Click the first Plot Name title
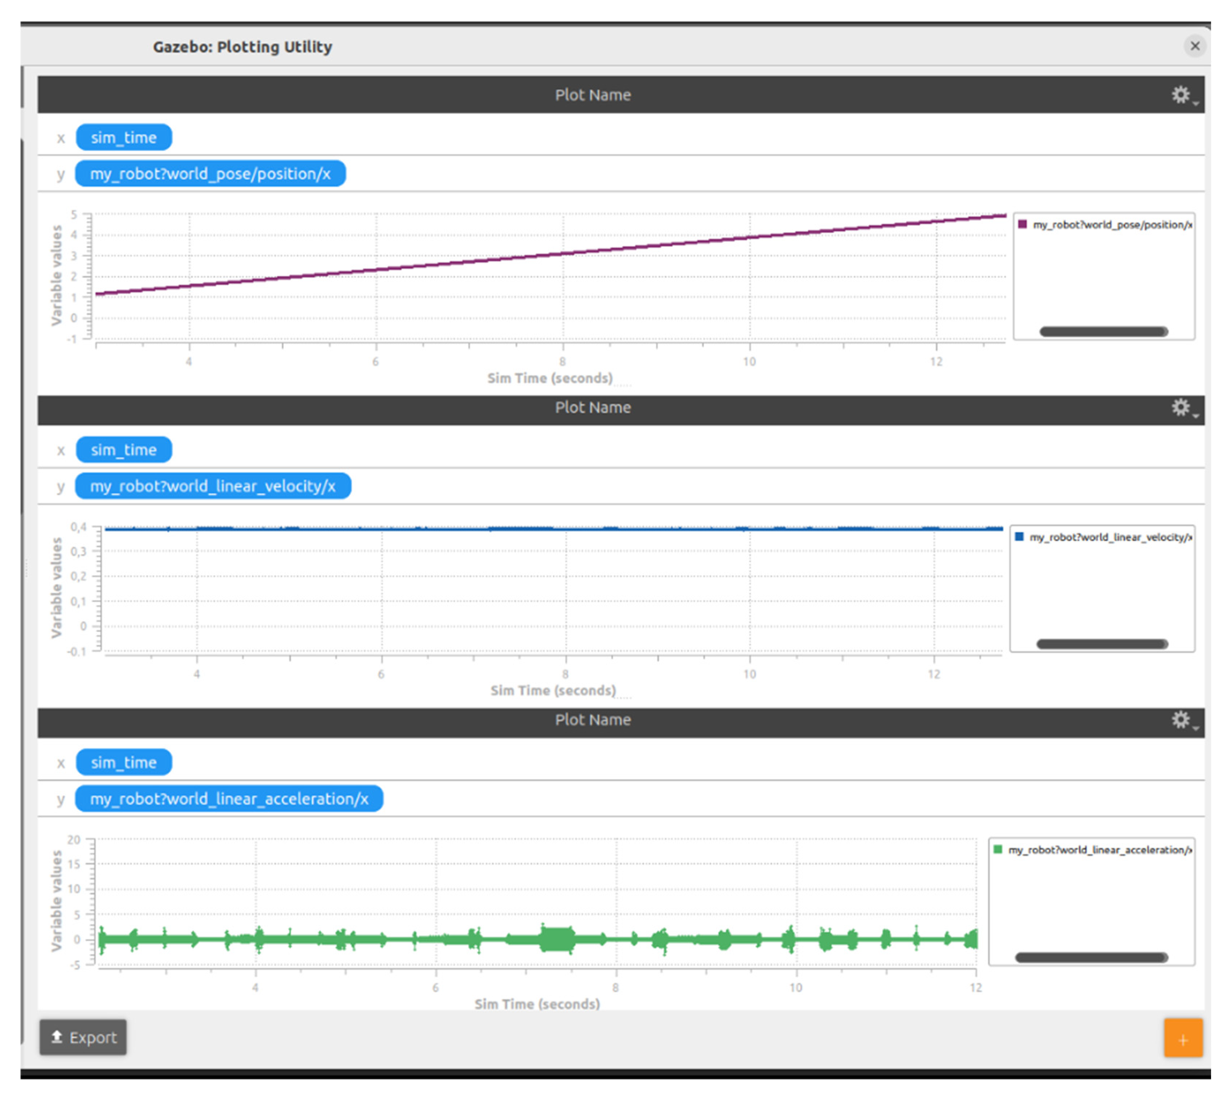1227x1097 pixels. coord(593,95)
